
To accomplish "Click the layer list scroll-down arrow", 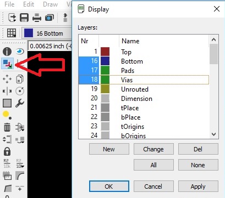I will click(213, 134).
